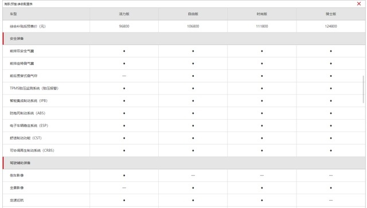The width and height of the screenshot is (367, 208).
Task: Click the 车型 header cell
Action: point(46,14)
